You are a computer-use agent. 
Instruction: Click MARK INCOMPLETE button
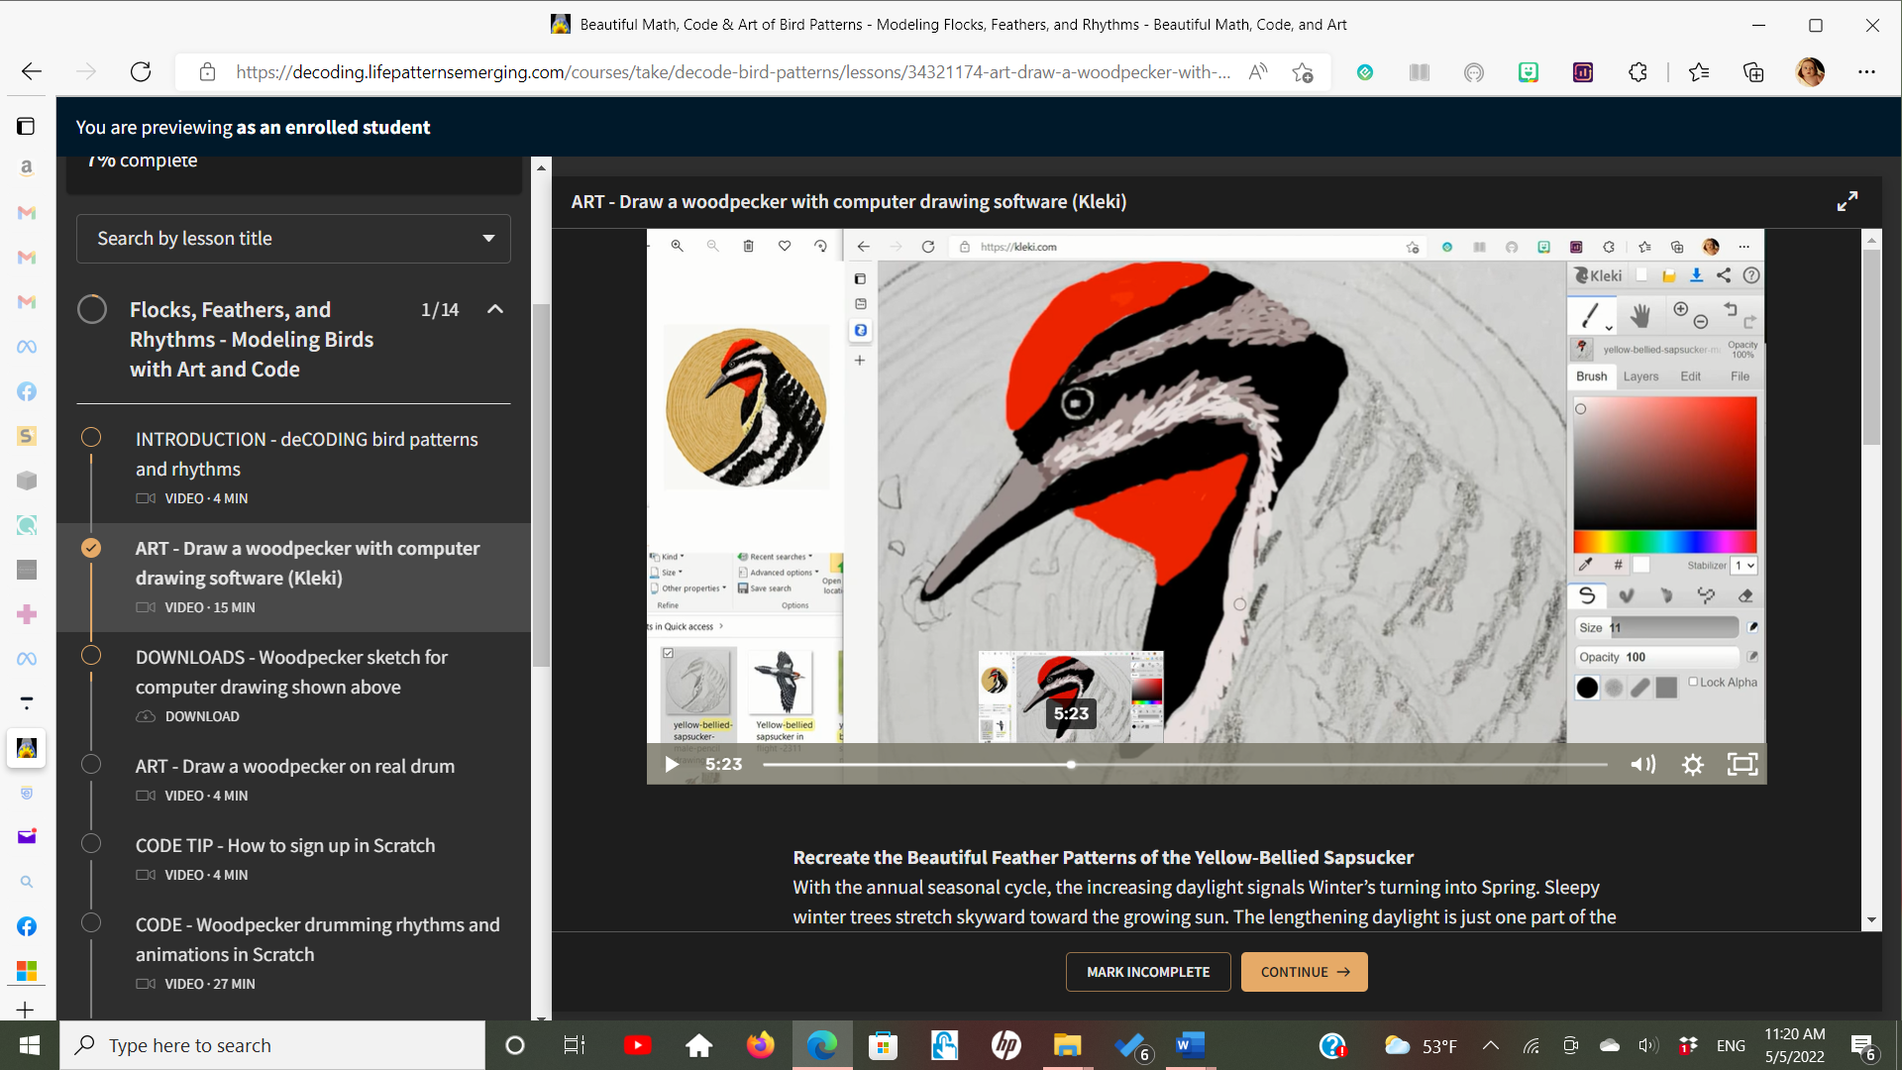(x=1148, y=972)
